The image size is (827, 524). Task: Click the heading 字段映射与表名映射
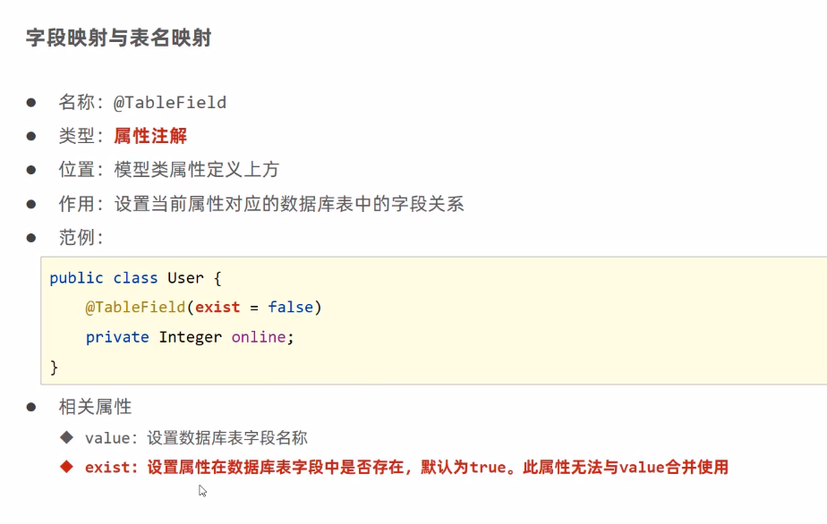tap(118, 38)
